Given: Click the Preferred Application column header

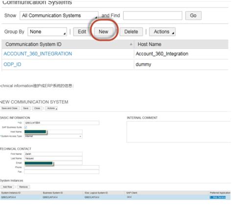Looking at the screenshot, I should [x=220, y=193].
